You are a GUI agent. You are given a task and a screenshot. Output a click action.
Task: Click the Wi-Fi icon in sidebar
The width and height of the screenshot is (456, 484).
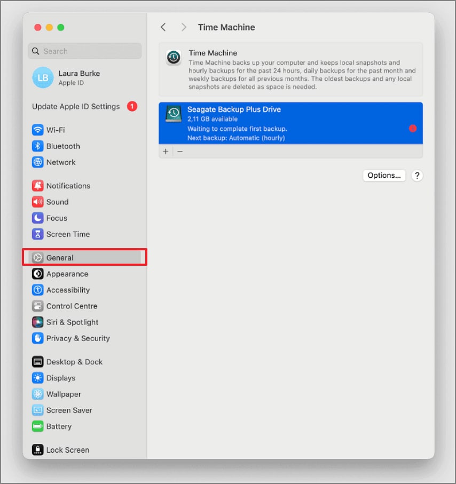[37, 130]
